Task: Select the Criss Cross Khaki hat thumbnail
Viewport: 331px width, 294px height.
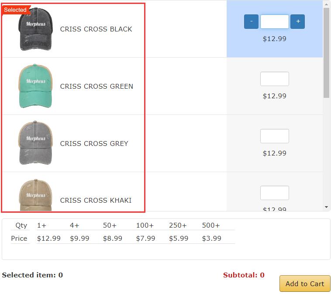Action: point(35,195)
